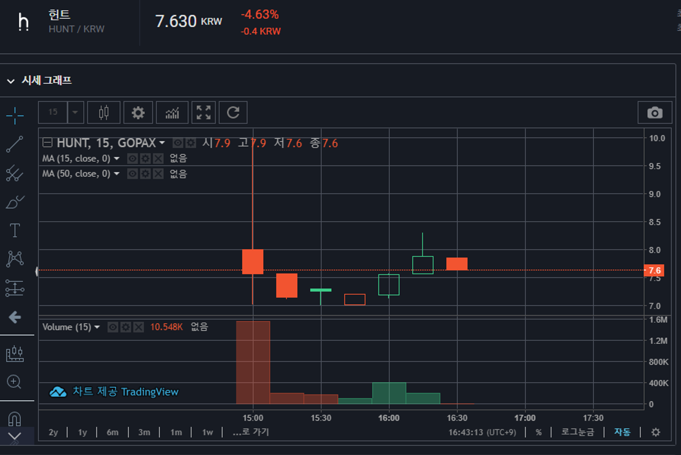Click the HUNT 'h' coin logo
Viewport: 681px width, 455px height.
pyautogui.click(x=23, y=22)
